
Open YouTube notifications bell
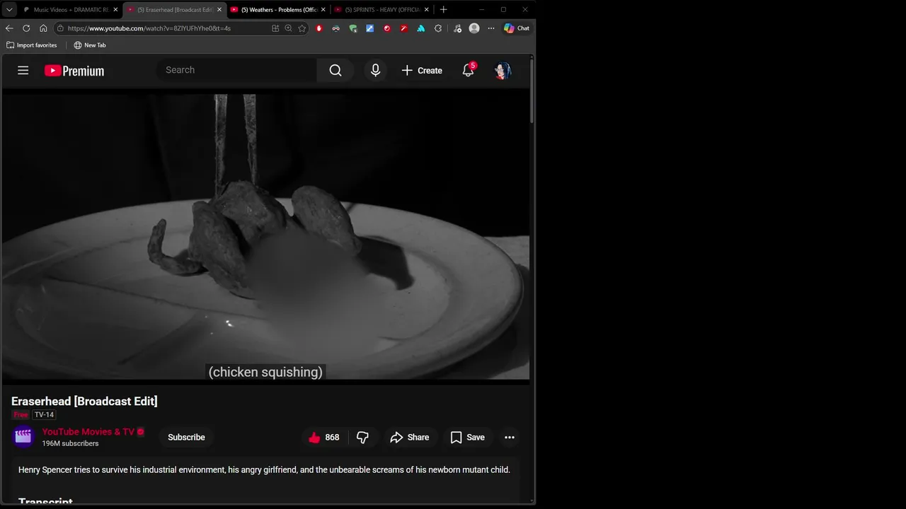coord(468,70)
